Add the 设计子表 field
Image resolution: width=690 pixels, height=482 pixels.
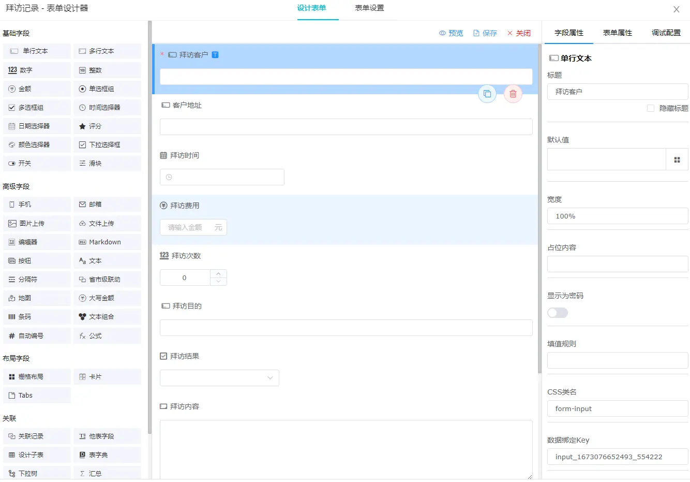(37, 455)
